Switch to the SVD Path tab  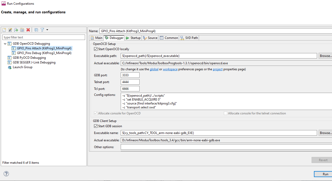(189, 38)
